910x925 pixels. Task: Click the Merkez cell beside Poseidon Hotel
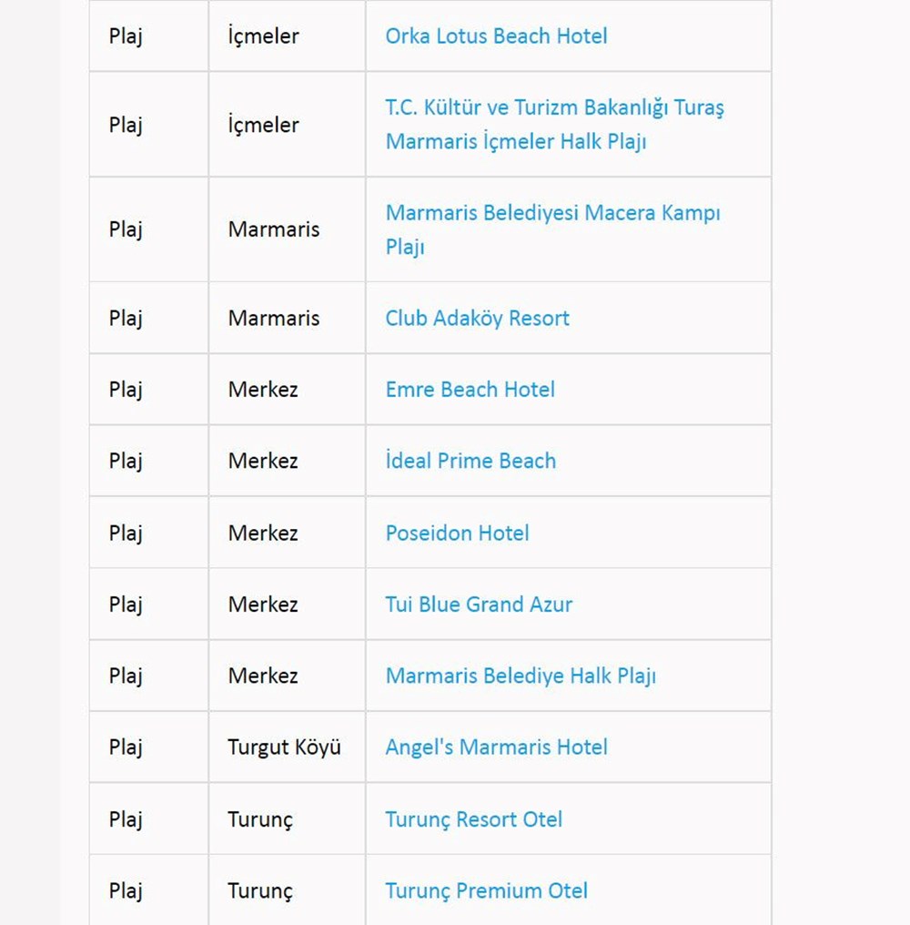point(262,533)
